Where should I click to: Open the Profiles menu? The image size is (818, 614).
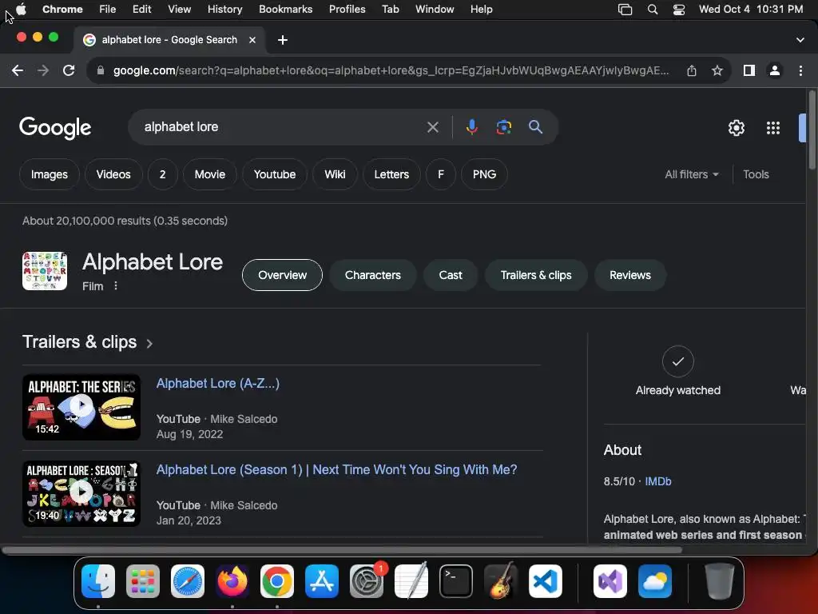click(347, 10)
